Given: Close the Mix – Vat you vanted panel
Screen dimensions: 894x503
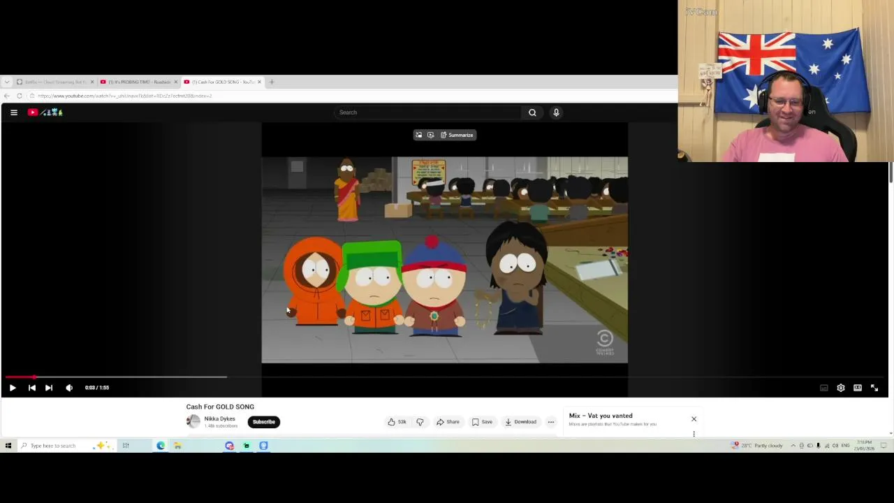Looking at the screenshot, I should pyautogui.click(x=694, y=419).
